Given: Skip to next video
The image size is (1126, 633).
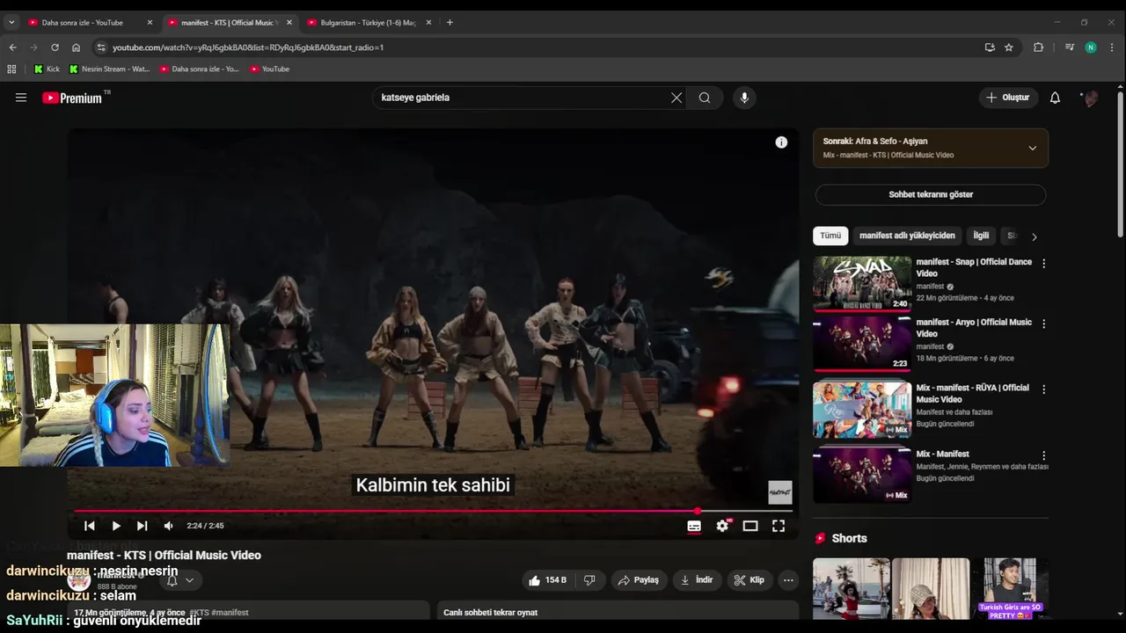Looking at the screenshot, I should (142, 526).
